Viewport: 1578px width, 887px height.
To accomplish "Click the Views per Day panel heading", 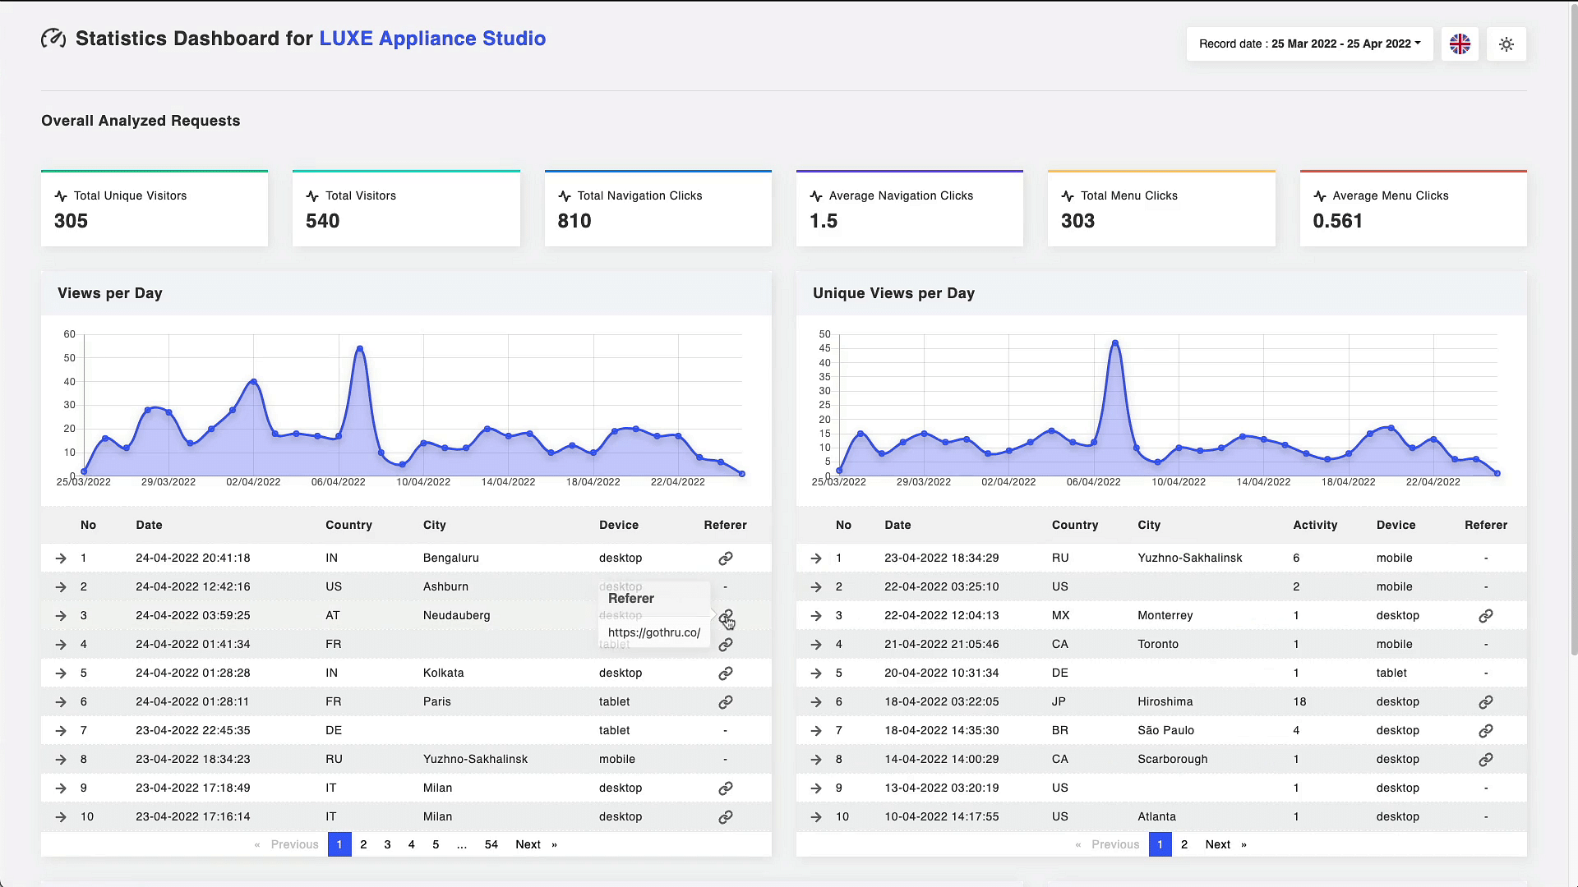I will click(x=110, y=294).
